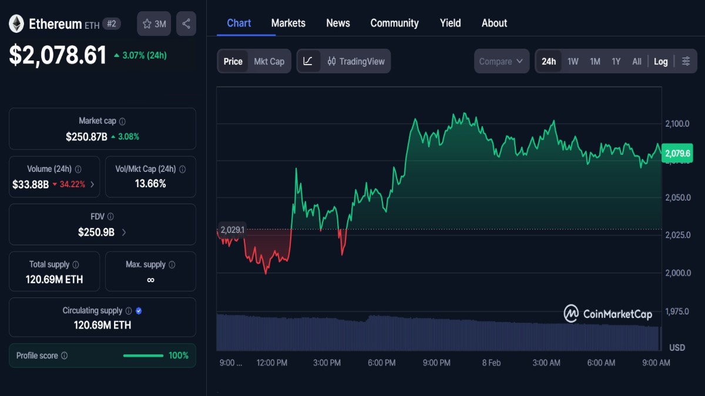Select 24h time range

pyautogui.click(x=549, y=61)
